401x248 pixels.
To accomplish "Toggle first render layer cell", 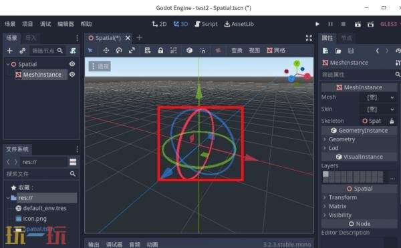I will [325, 174].
